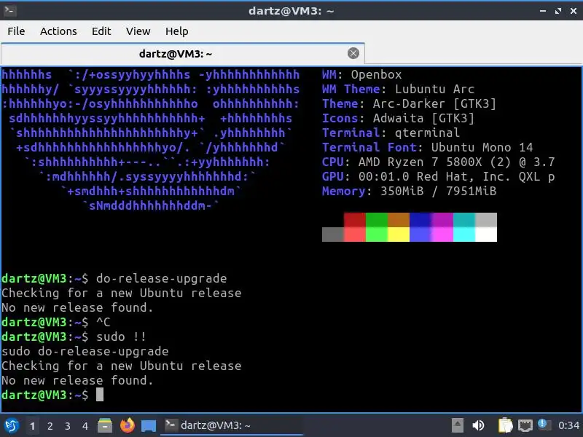Click the show desktop icon in panel
Image resolution: width=583 pixels, height=437 pixels.
[149, 426]
